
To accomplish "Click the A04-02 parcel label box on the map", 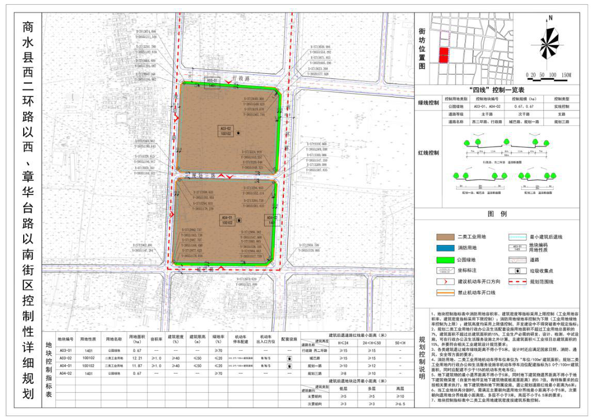I will click(x=272, y=220).
